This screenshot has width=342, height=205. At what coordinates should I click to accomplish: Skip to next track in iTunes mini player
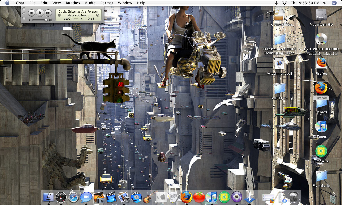[x=48, y=13]
